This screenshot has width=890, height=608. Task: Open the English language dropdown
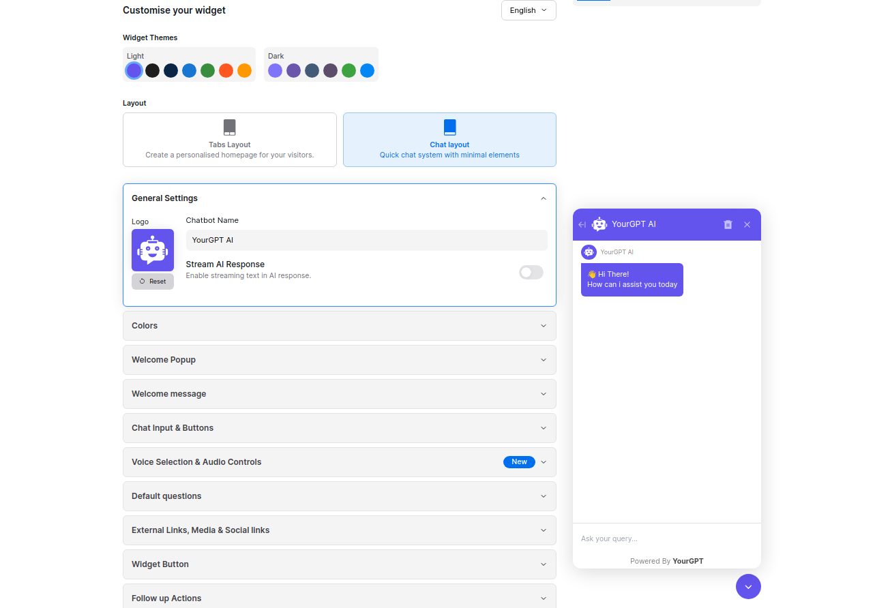click(x=528, y=10)
